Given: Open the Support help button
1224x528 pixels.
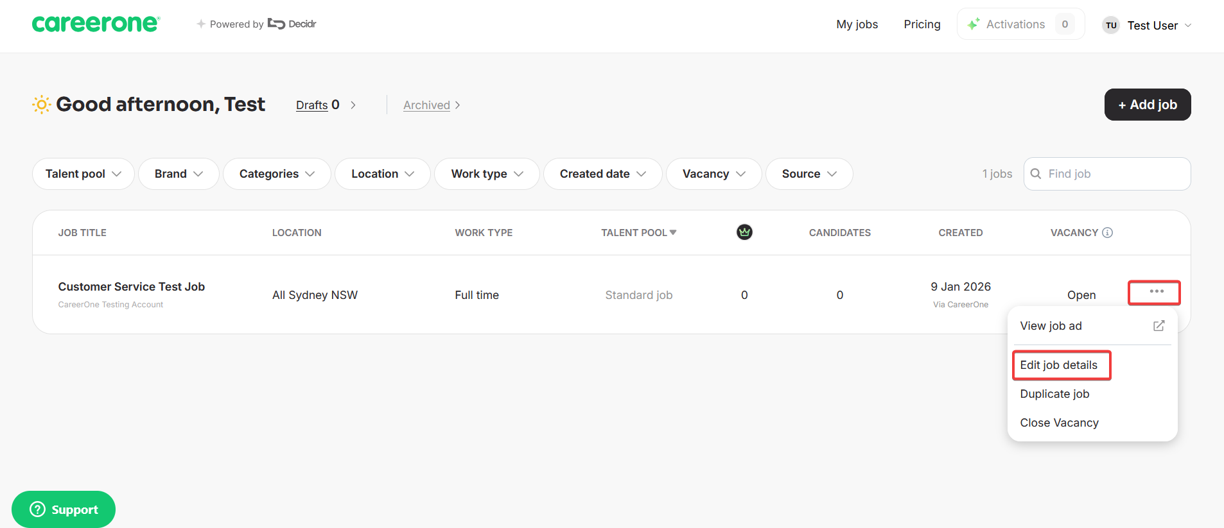Looking at the screenshot, I should [x=64, y=509].
